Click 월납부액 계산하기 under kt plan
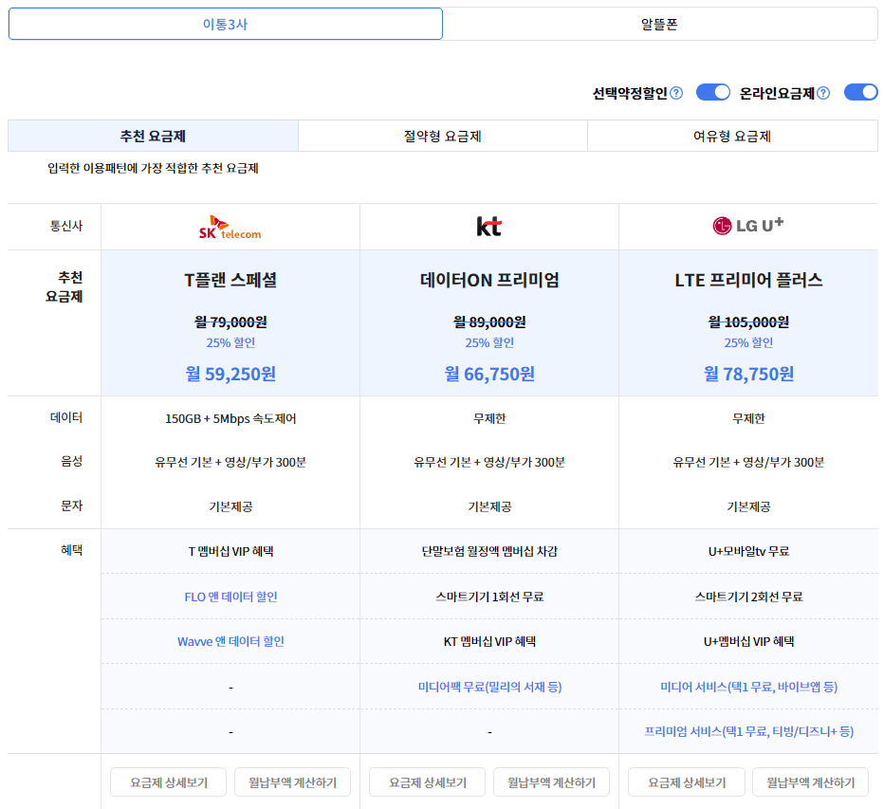Image resolution: width=884 pixels, height=809 pixels. [x=551, y=781]
